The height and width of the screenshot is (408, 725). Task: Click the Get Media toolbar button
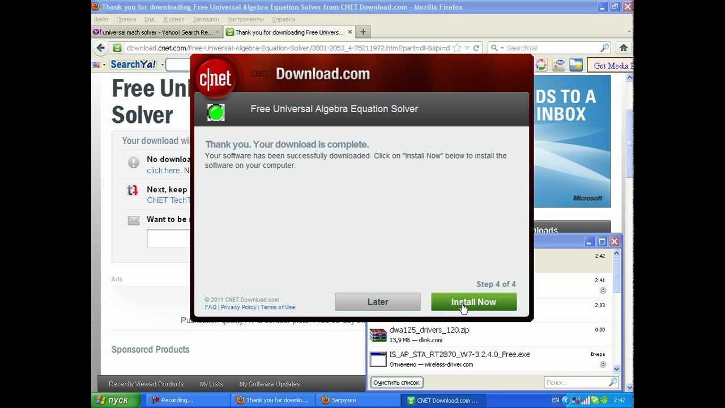click(x=610, y=66)
